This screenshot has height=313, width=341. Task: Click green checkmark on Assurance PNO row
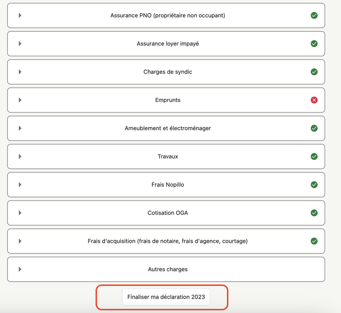[x=314, y=15]
